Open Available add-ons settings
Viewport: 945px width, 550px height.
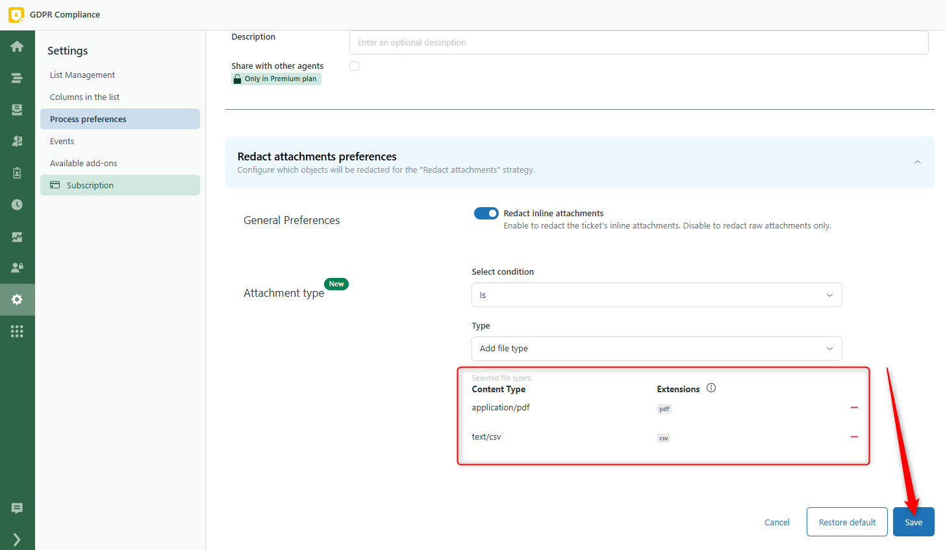84,163
